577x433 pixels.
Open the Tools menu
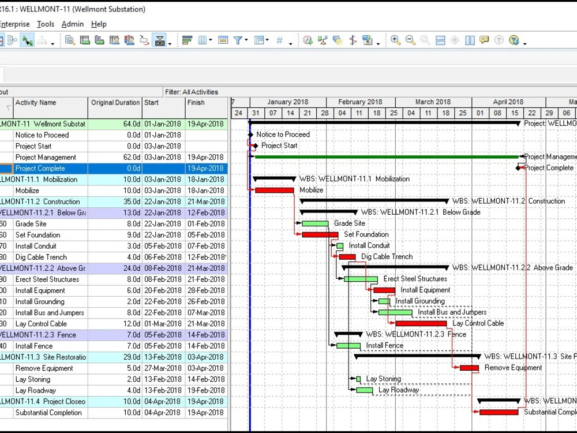[46, 24]
